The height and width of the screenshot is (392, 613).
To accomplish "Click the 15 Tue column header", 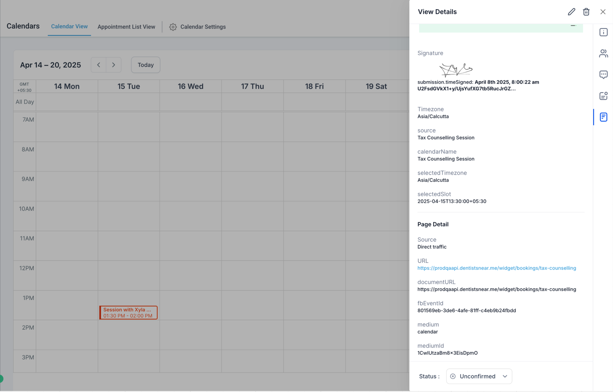I will (x=129, y=86).
